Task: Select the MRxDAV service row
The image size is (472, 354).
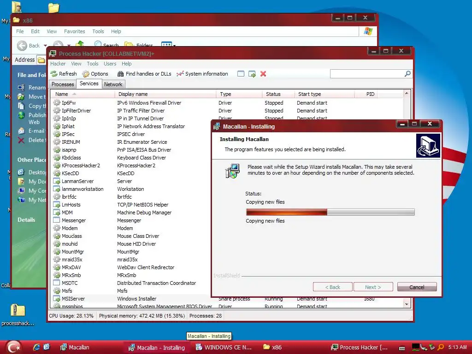Action: (x=131, y=267)
